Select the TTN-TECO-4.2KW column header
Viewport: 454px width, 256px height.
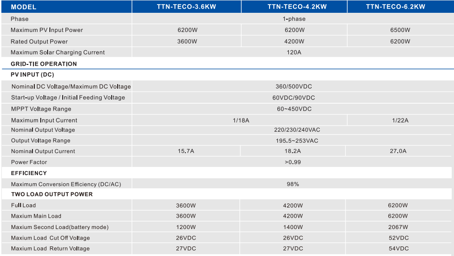[294, 7]
